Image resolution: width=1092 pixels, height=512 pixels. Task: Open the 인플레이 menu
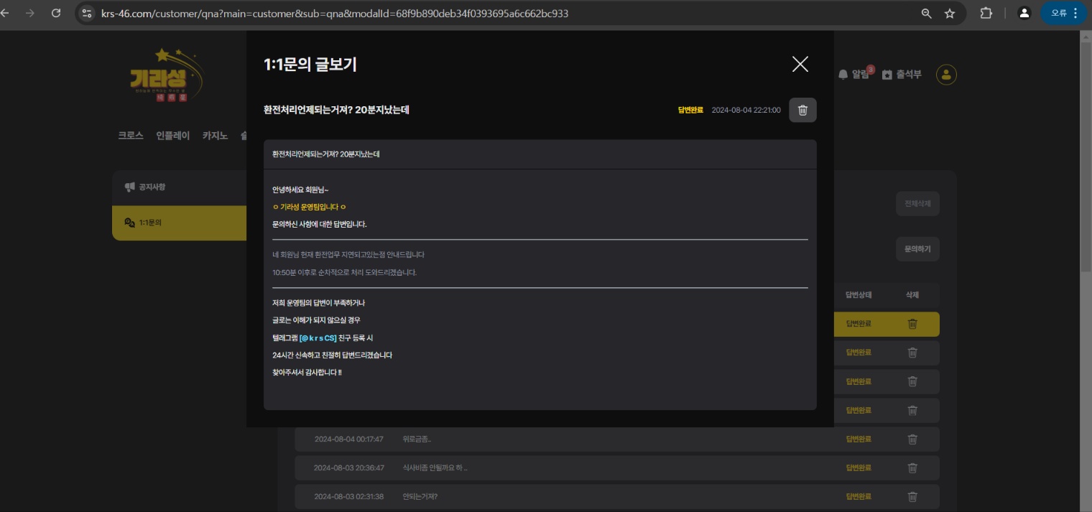[x=172, y=136]
